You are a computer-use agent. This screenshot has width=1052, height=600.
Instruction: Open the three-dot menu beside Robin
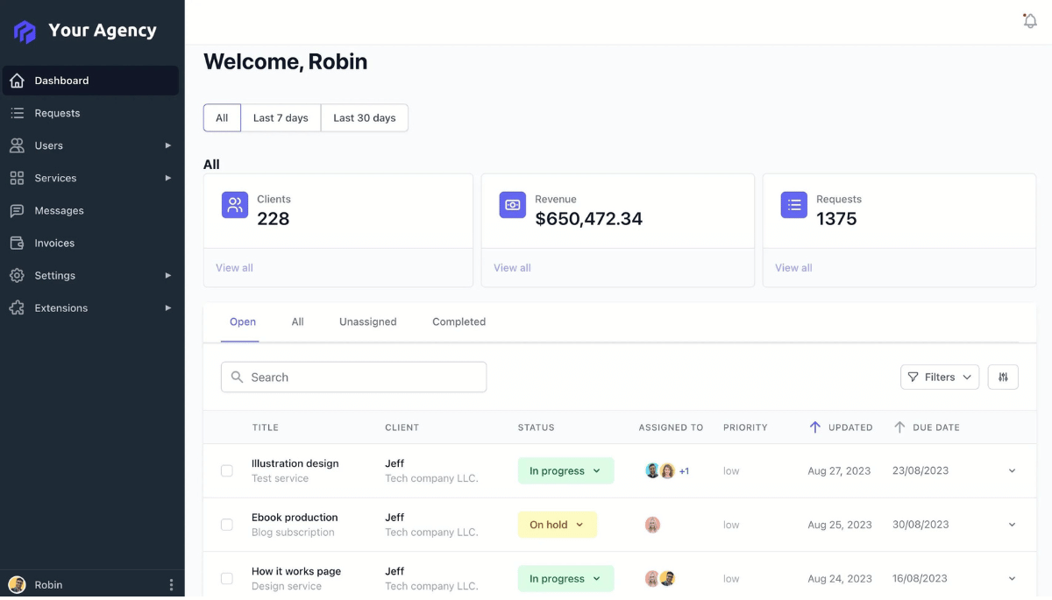tap(171, 585)
